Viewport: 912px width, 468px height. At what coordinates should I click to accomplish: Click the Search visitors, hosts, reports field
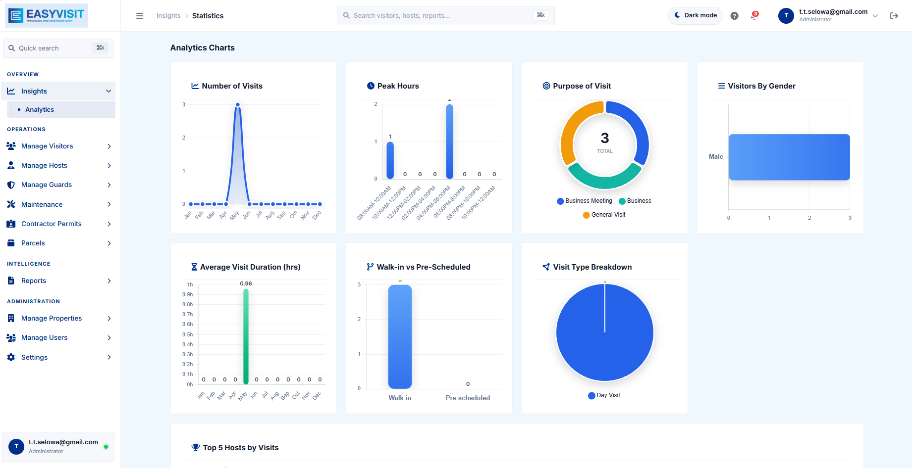[445, 15]
